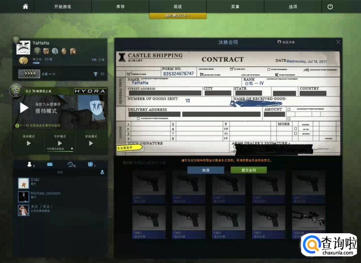Click the contract RANK value 白银 — IV
The image size is (361, 263).
point(254,83)
